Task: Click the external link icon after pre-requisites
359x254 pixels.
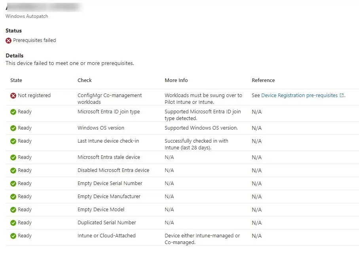Action: 342,95
